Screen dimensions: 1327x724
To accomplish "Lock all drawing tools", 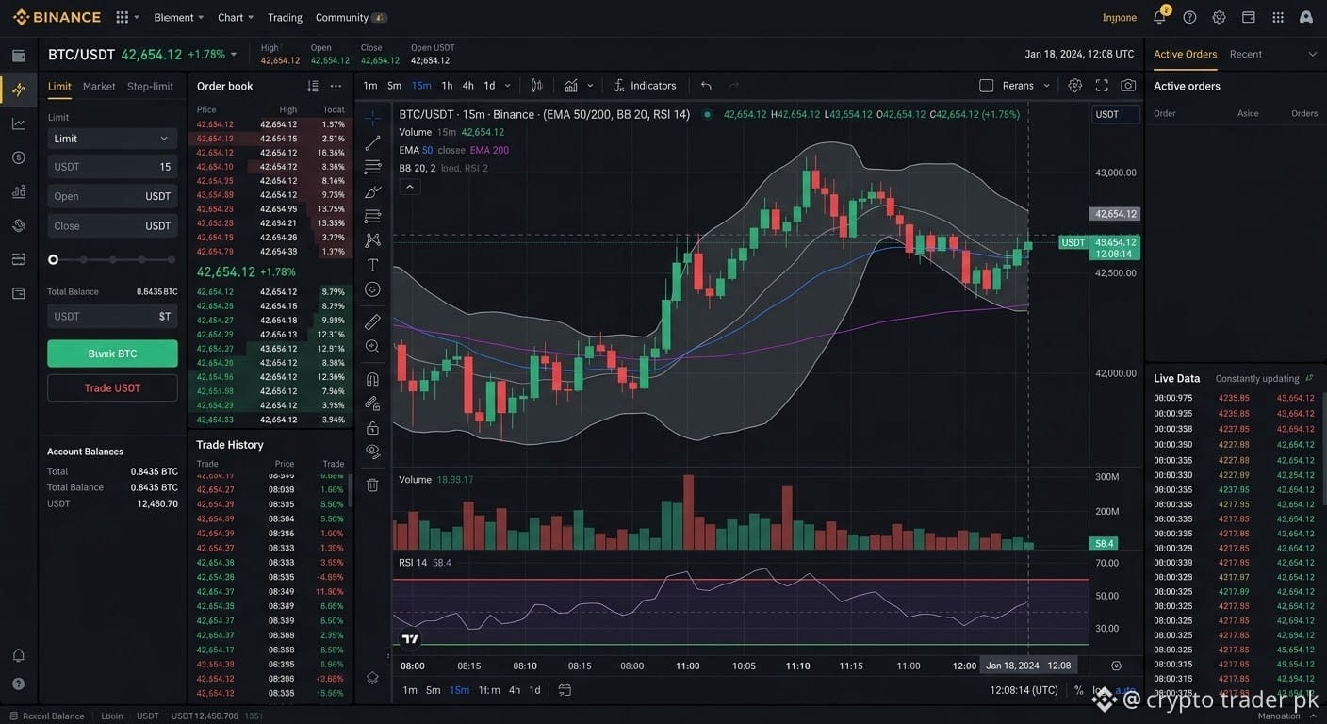I will click(372, 428).
